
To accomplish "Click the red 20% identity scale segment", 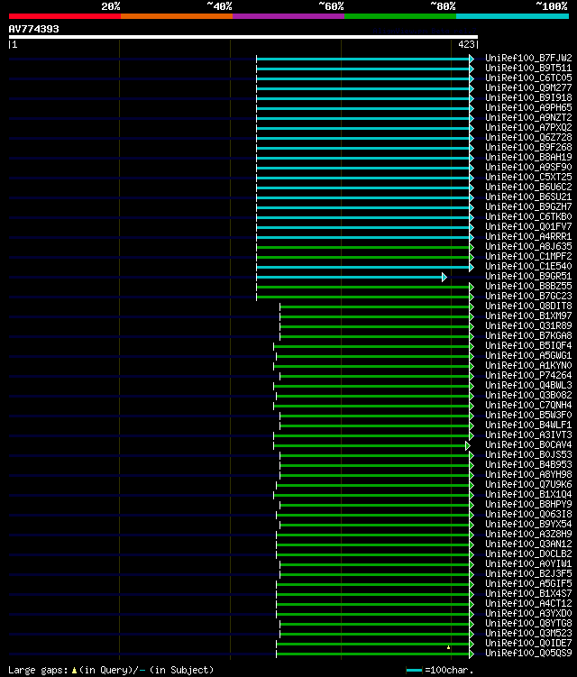I will pos(65,16).
